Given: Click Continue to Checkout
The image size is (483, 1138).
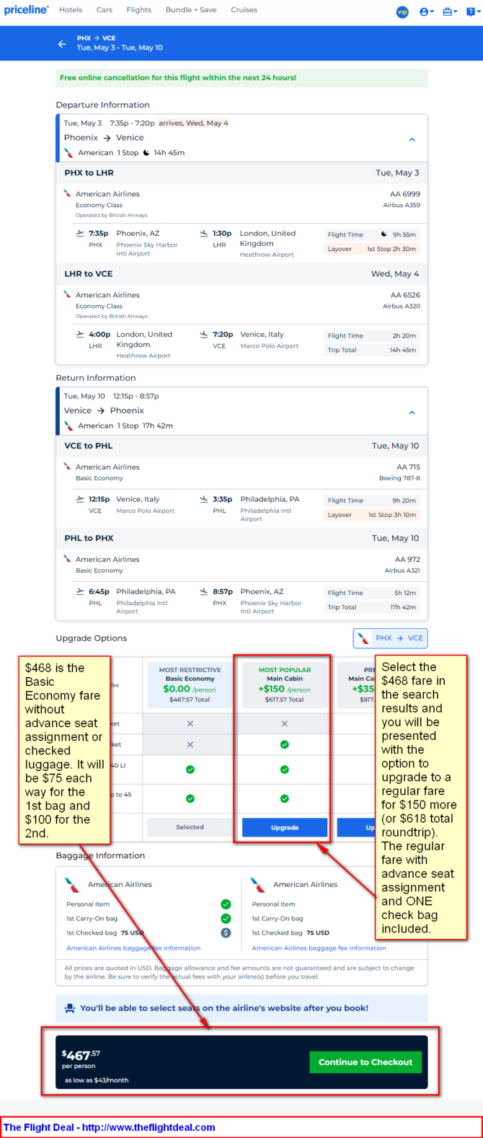Looking at the screenshot, I should point(365,1062).
